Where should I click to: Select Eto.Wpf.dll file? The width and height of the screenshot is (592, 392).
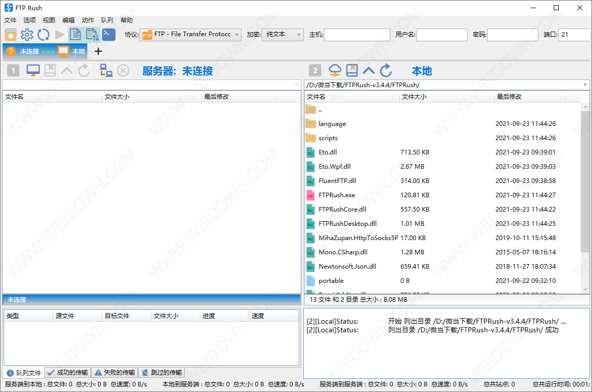(442, 167)
